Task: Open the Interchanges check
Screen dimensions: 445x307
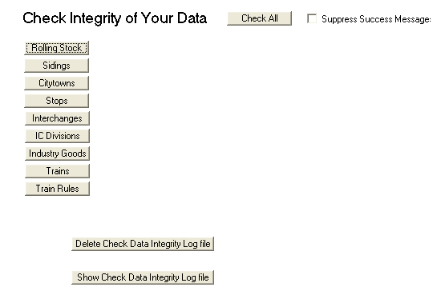Action: coord(57,118)
